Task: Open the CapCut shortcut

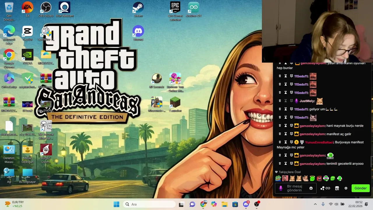Action: pyautogui.click(x=27, y=33)
